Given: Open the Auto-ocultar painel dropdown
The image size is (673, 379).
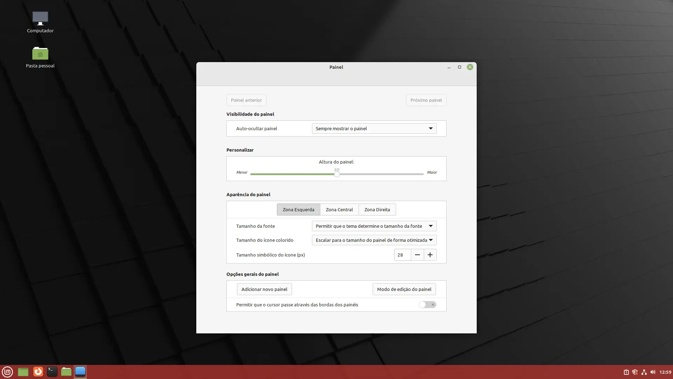Looking at the screenshot, I should click(x=374, y=128).
